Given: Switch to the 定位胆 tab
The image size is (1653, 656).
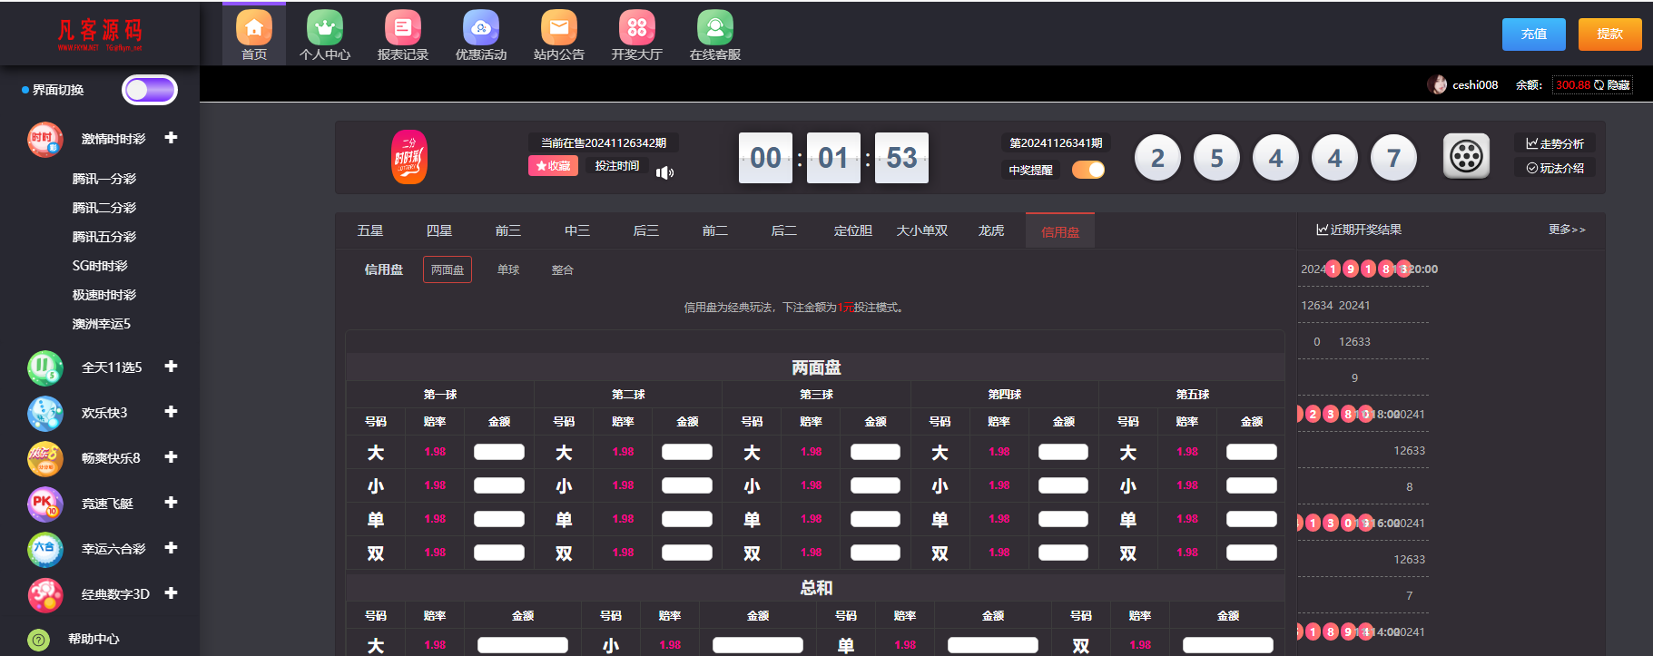Looking at the screenshot, I should click(x=853, y=230).
